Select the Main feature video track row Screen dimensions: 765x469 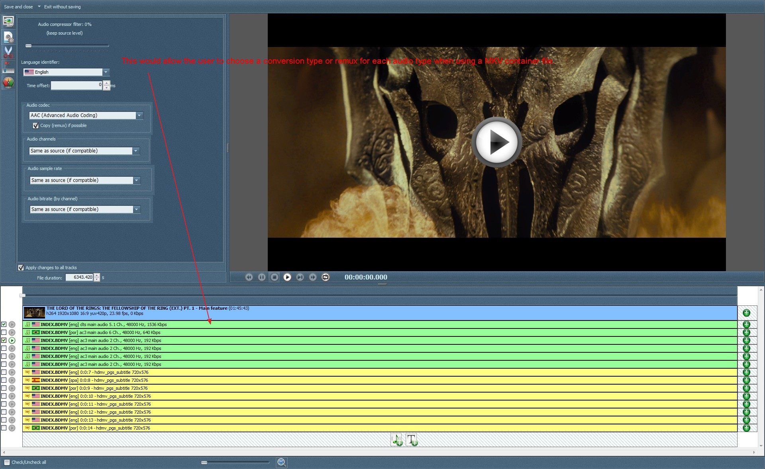coord(380,313)
